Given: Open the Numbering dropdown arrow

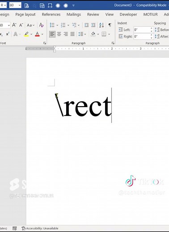Looking at the screenshot, I should coord(68,25).
